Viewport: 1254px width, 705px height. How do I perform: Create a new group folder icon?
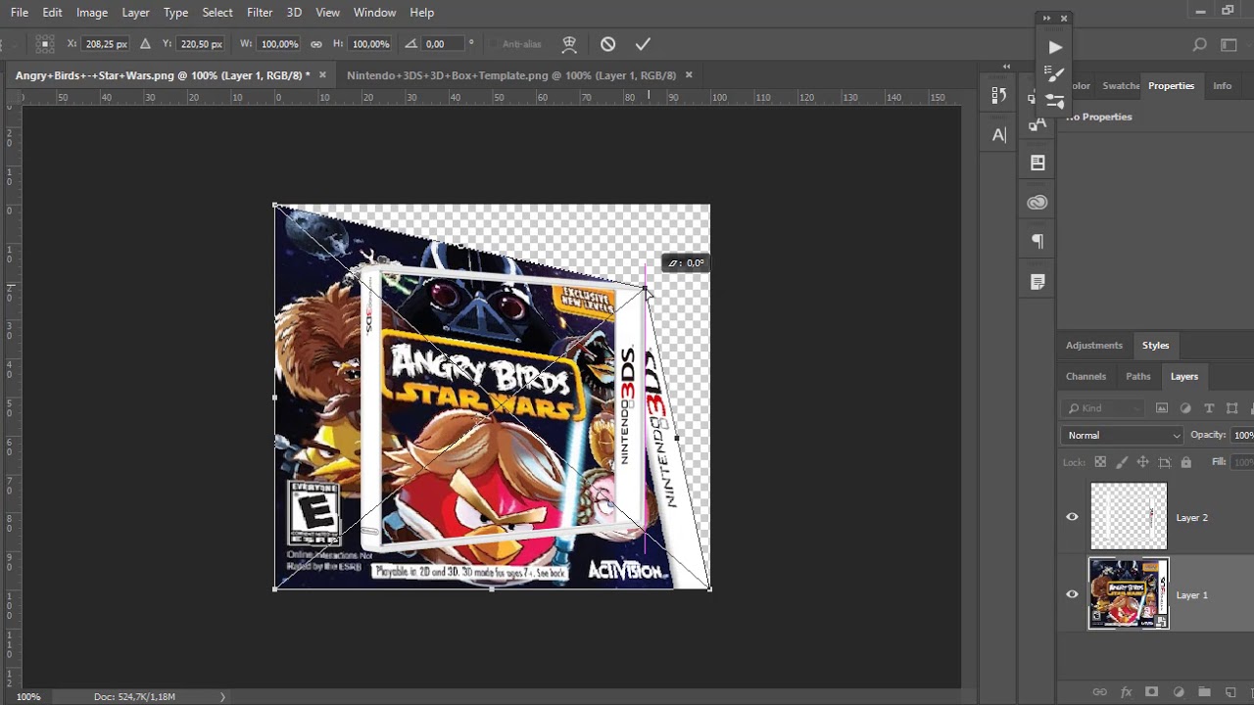[1204, 692]
